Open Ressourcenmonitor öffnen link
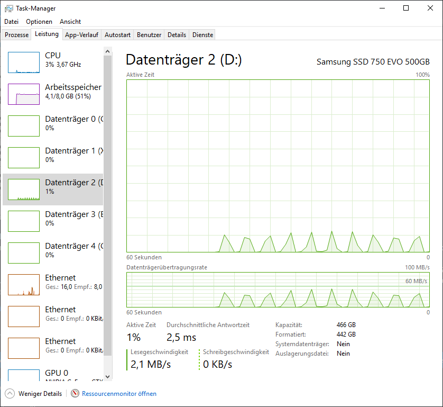 click(x=119, y=394)
